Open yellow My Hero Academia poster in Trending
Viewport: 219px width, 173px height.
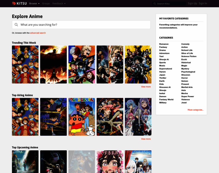pyautogui.click(x=138, y=65)
